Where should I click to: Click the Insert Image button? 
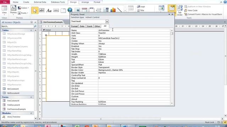pyautogui.click(x=131, y=8)
